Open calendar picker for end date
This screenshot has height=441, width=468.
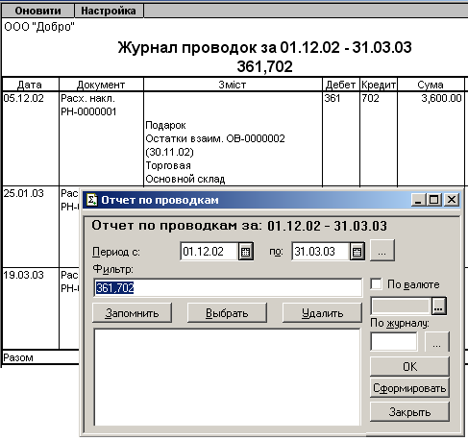point(357,252)
